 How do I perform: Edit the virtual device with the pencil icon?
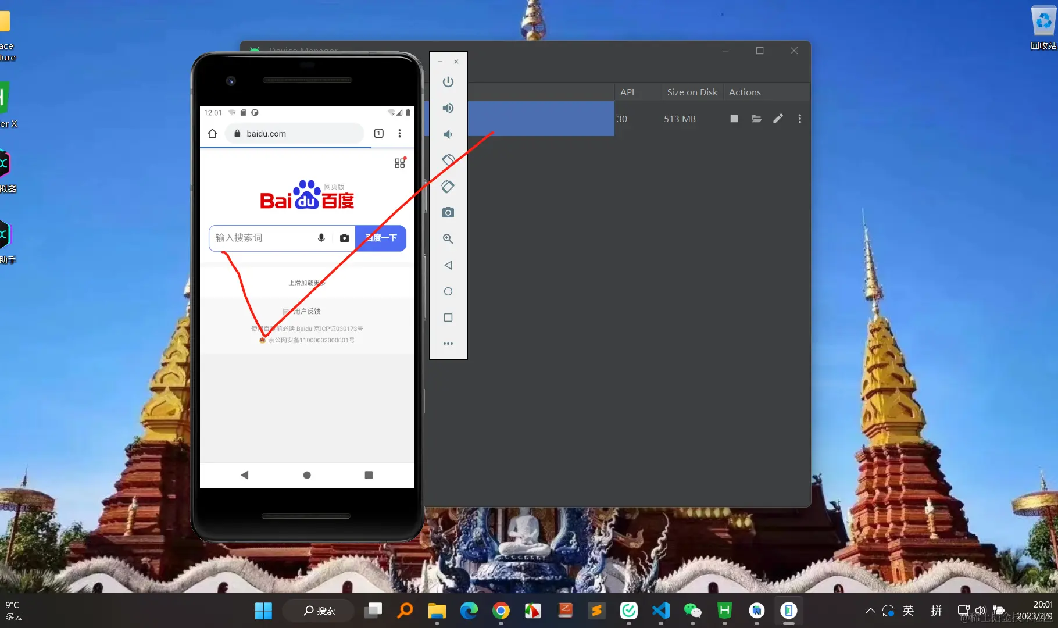(778, 119)
